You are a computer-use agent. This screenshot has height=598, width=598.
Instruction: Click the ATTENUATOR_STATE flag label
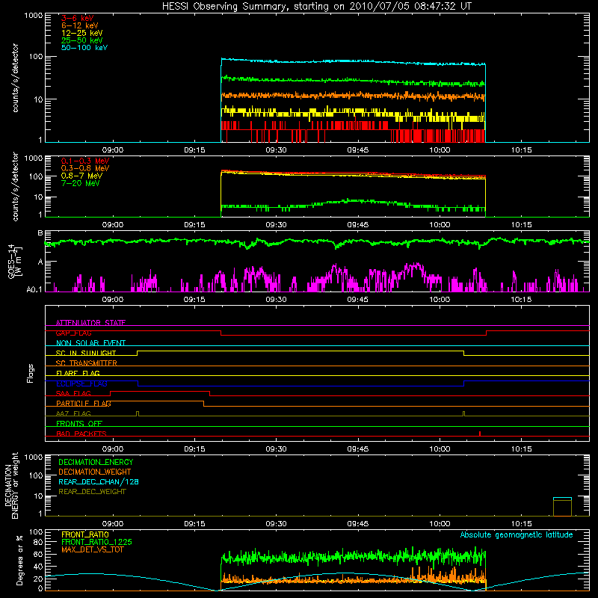[90, 323]
